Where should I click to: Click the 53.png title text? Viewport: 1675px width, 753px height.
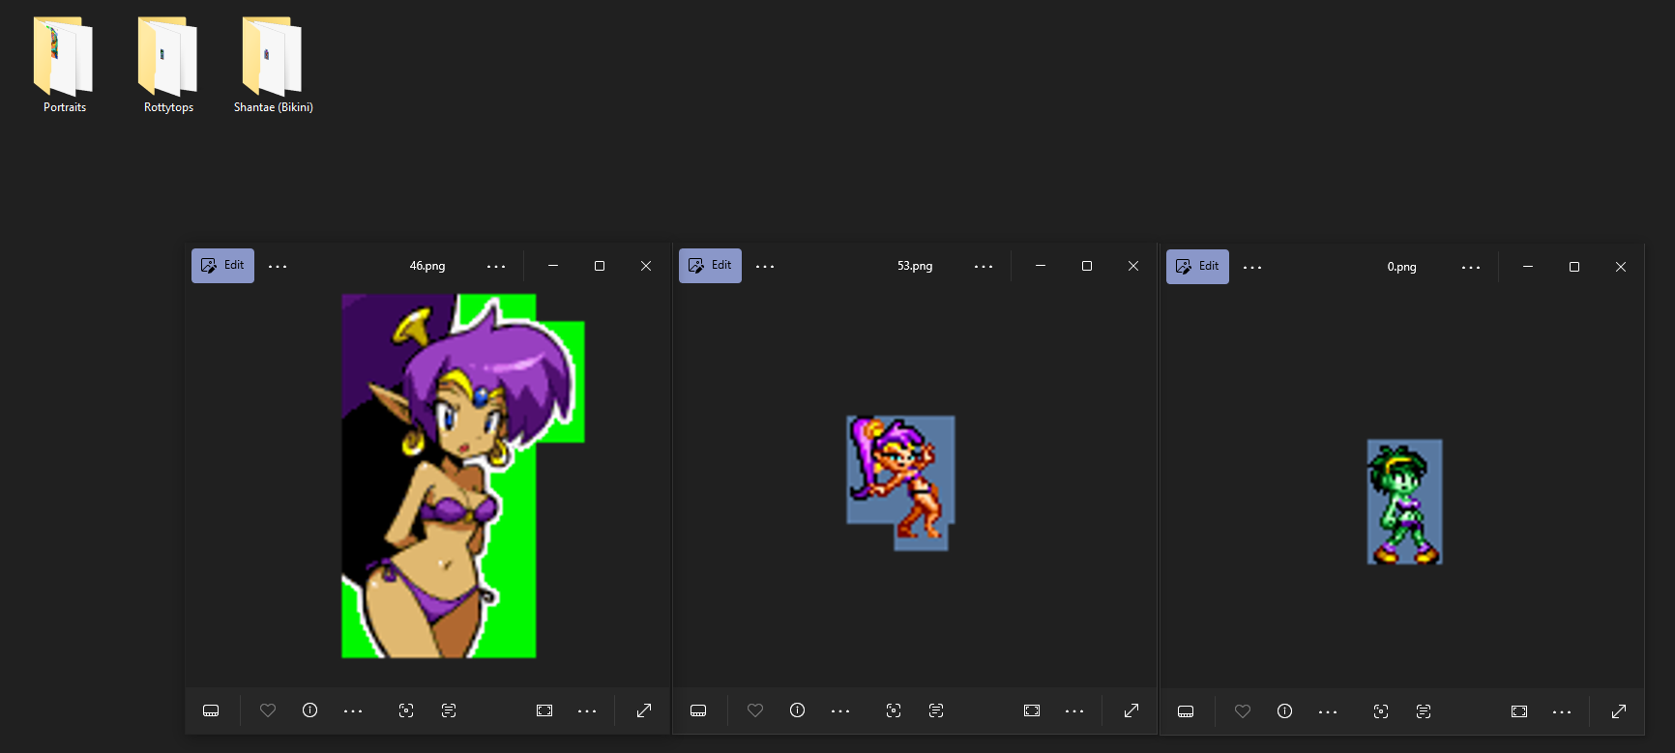(915, 266)
